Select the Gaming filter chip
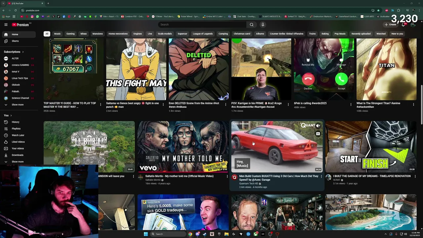This screenshot has height=238, width=423. [70, 34]
